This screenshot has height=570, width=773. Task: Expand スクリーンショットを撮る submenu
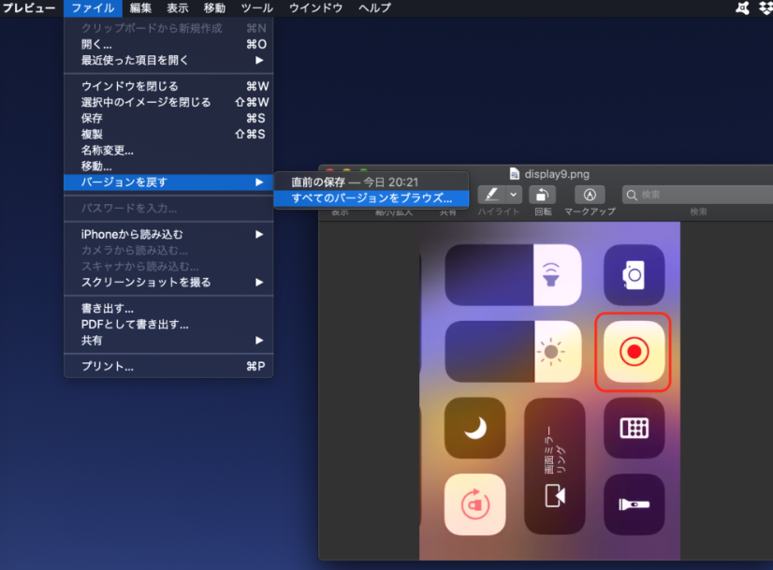coord(168,282)
